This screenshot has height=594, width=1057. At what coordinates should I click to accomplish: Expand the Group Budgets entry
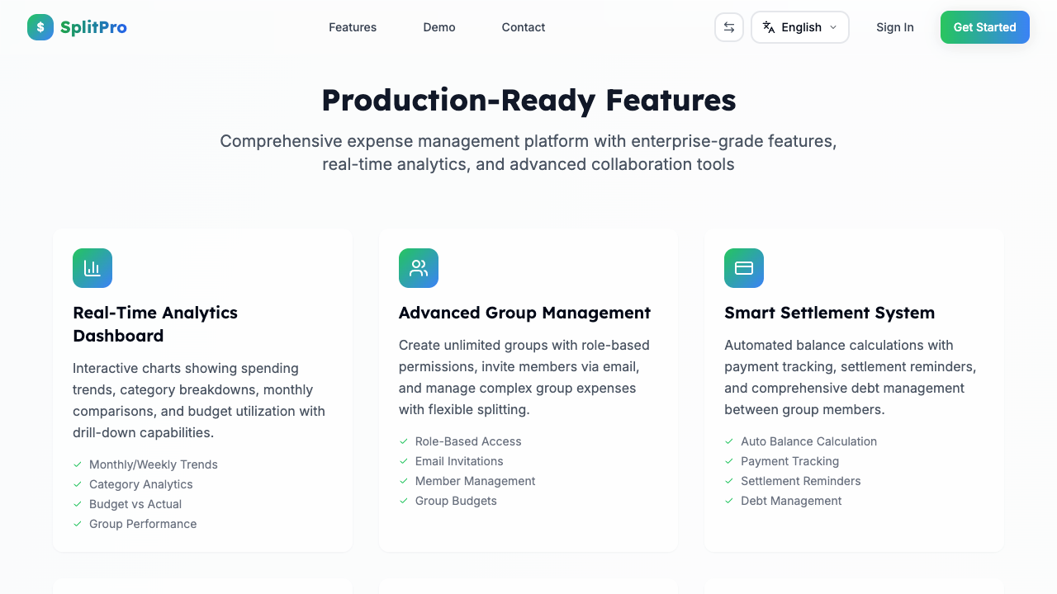coord(456,501)
